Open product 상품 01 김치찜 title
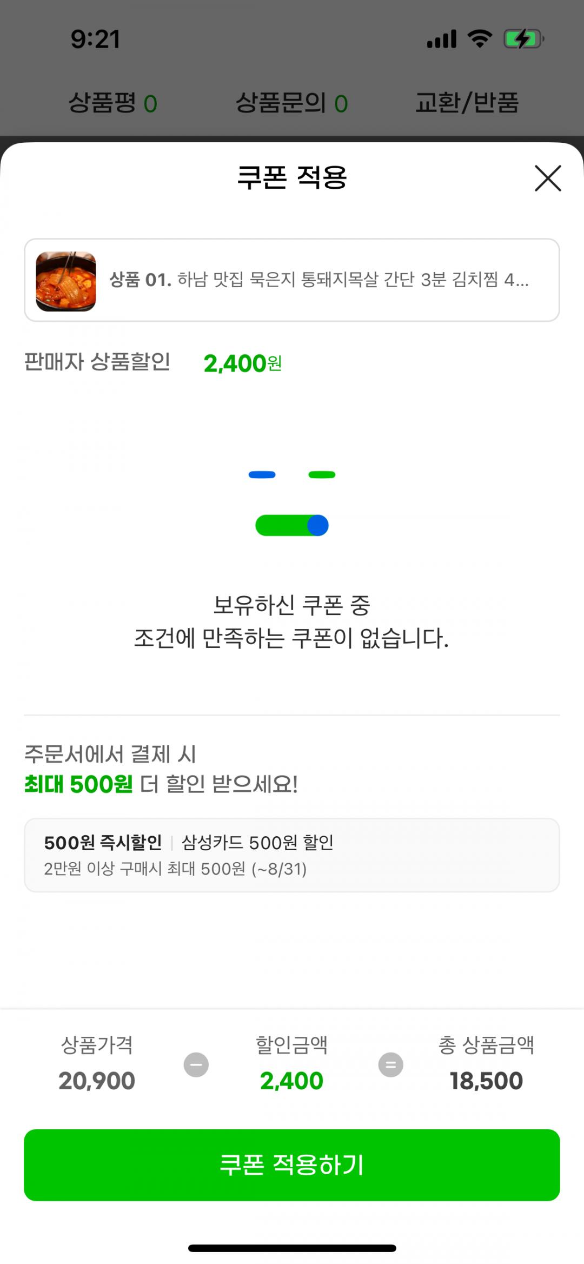Image resolution: width=584 pixels, height=1264 pixels. point(319,280)
